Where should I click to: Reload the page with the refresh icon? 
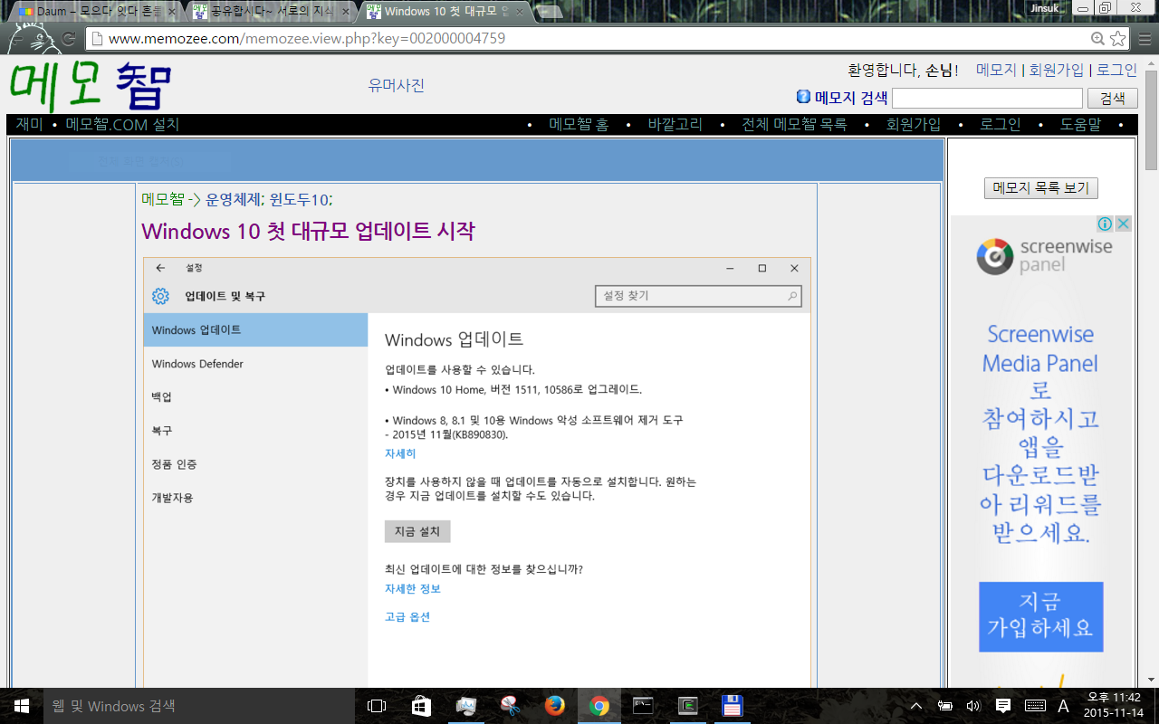point(68,39)
